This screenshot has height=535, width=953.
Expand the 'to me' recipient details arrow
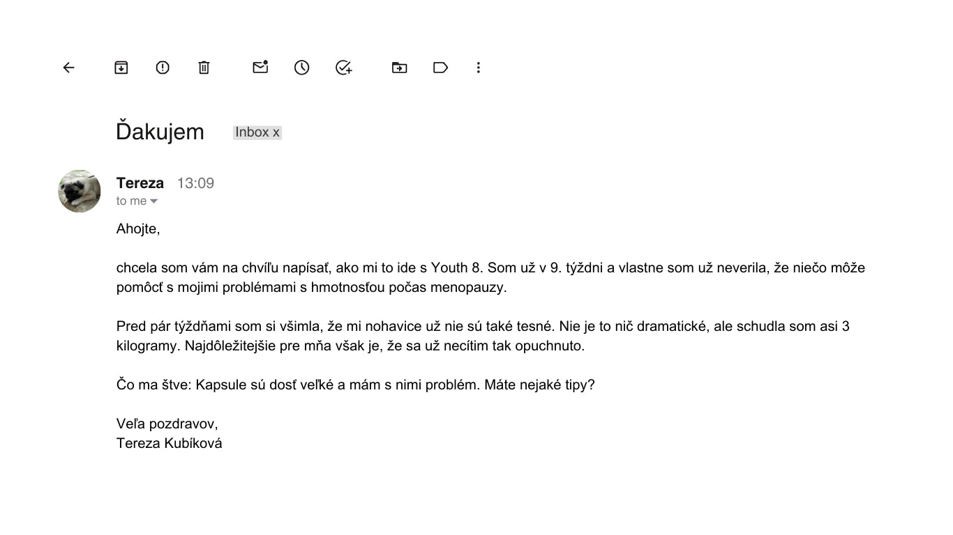pyautogui.click(x=154, y=201)
